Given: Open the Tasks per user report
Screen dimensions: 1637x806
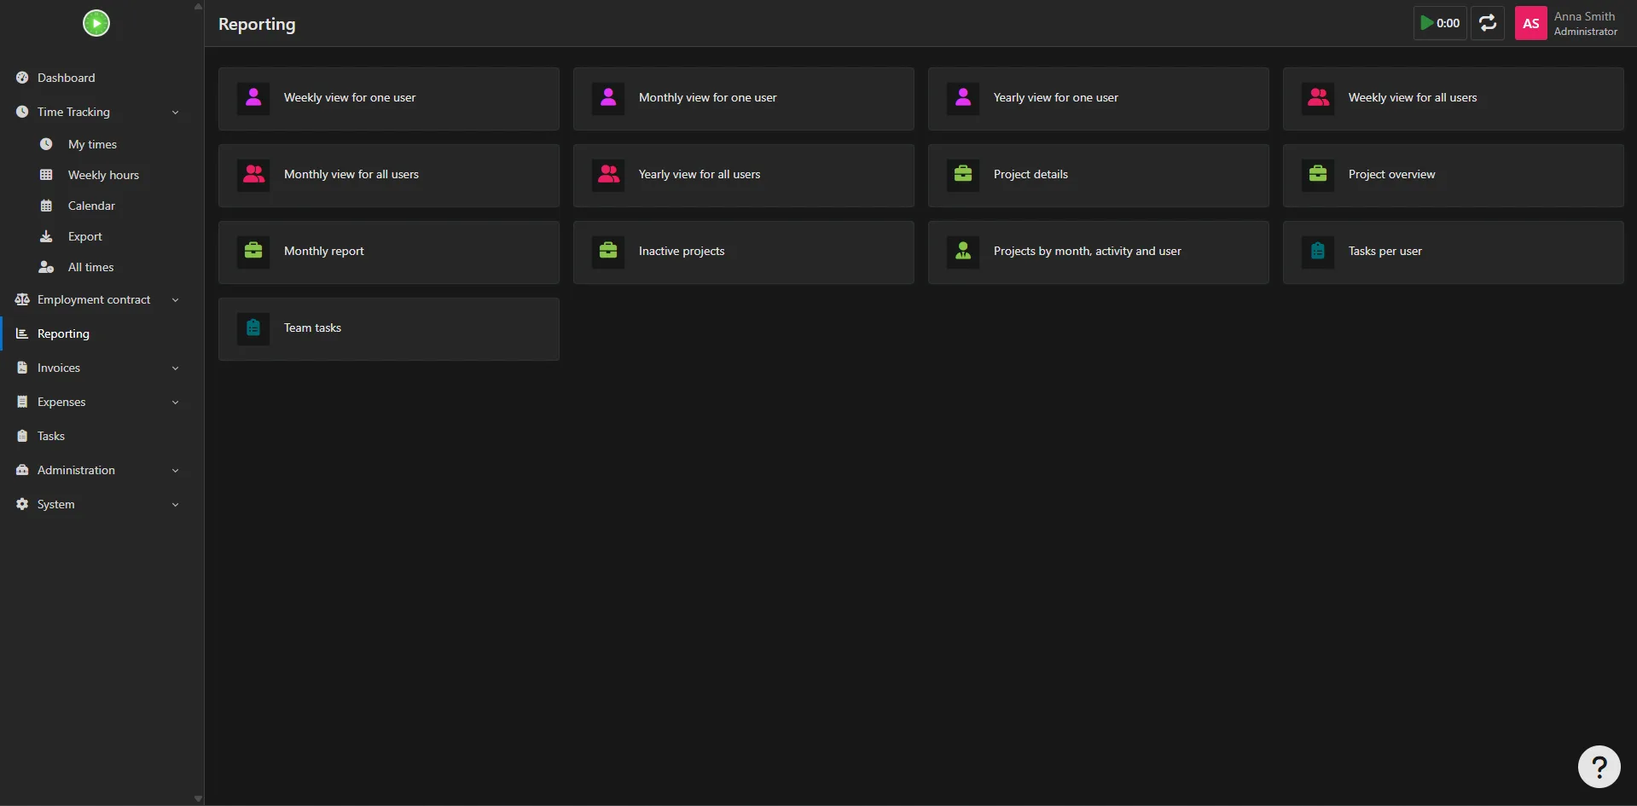Looking at the screenshot, I should coord(1454,252).
